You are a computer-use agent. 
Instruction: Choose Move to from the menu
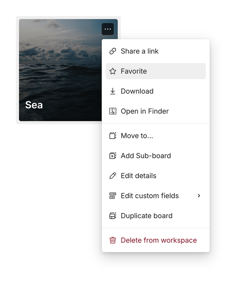[x=137, y=135]
